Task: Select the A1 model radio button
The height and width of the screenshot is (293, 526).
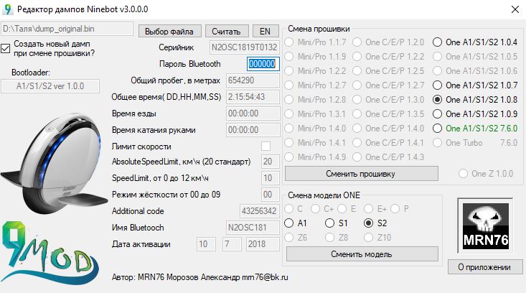Action: tap(291, 223)
